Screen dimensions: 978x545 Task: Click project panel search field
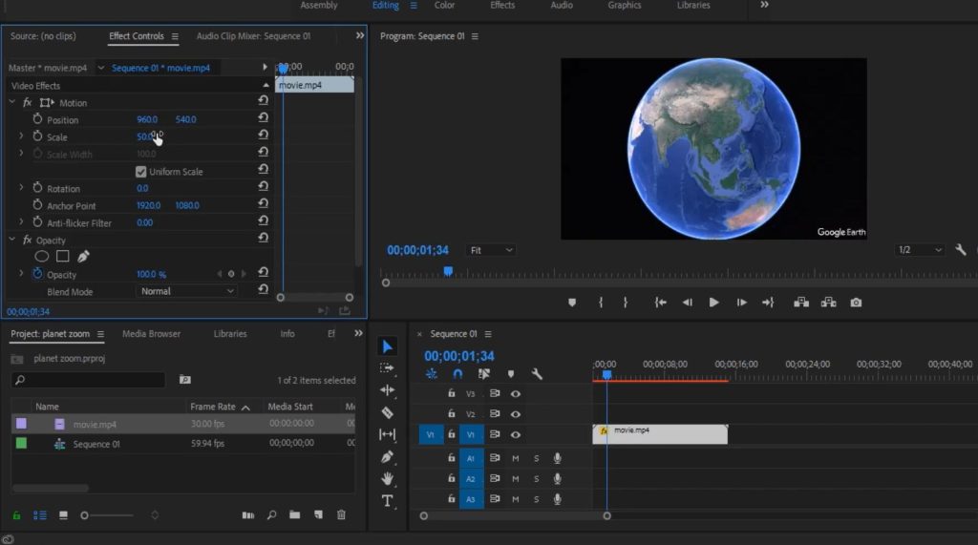pyautogui.click(x=88, y=380)
